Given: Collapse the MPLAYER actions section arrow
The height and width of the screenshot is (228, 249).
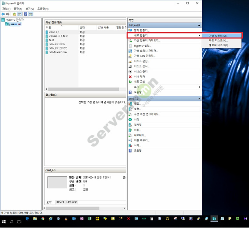Looking at the screenshot, I should (199, 25).
